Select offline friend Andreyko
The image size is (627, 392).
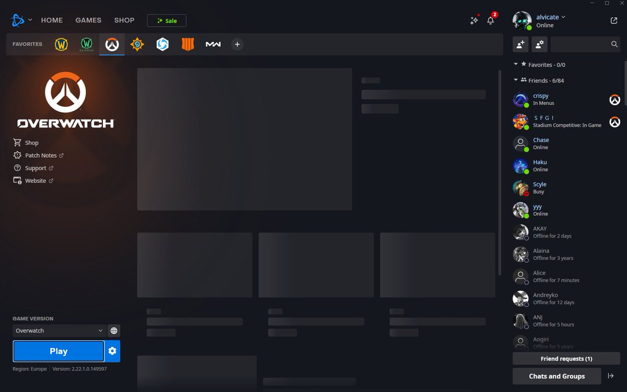tap(567, 298)
